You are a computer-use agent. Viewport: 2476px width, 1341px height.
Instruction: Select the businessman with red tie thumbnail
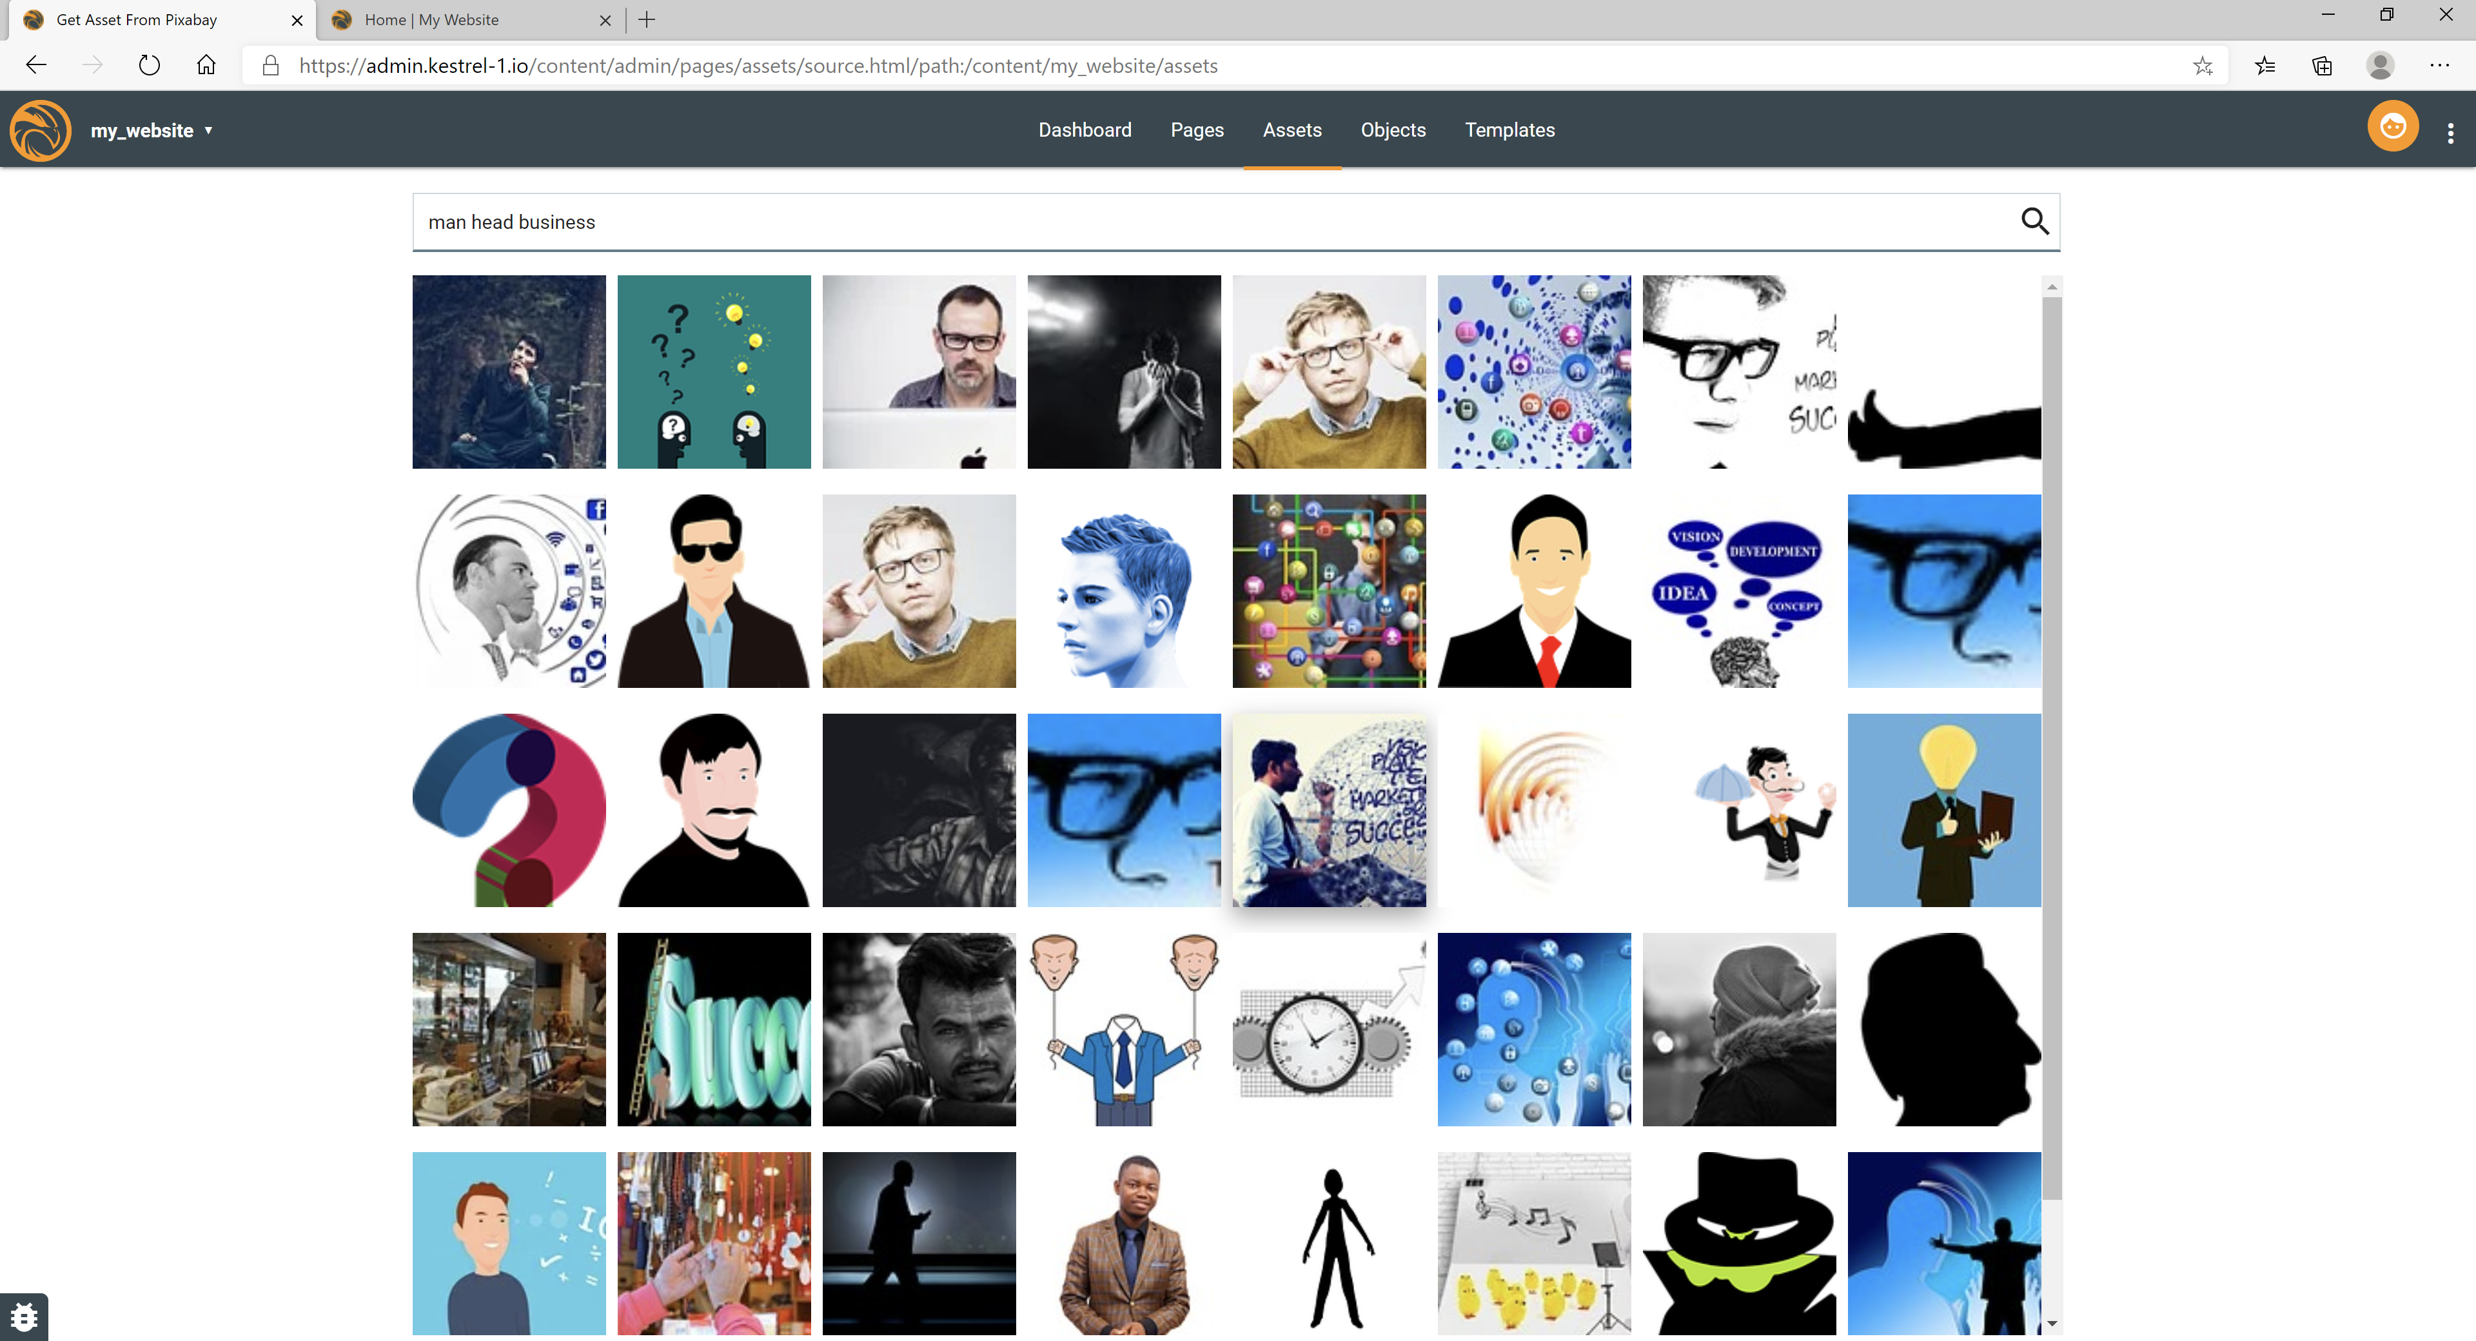point(1534,591)
